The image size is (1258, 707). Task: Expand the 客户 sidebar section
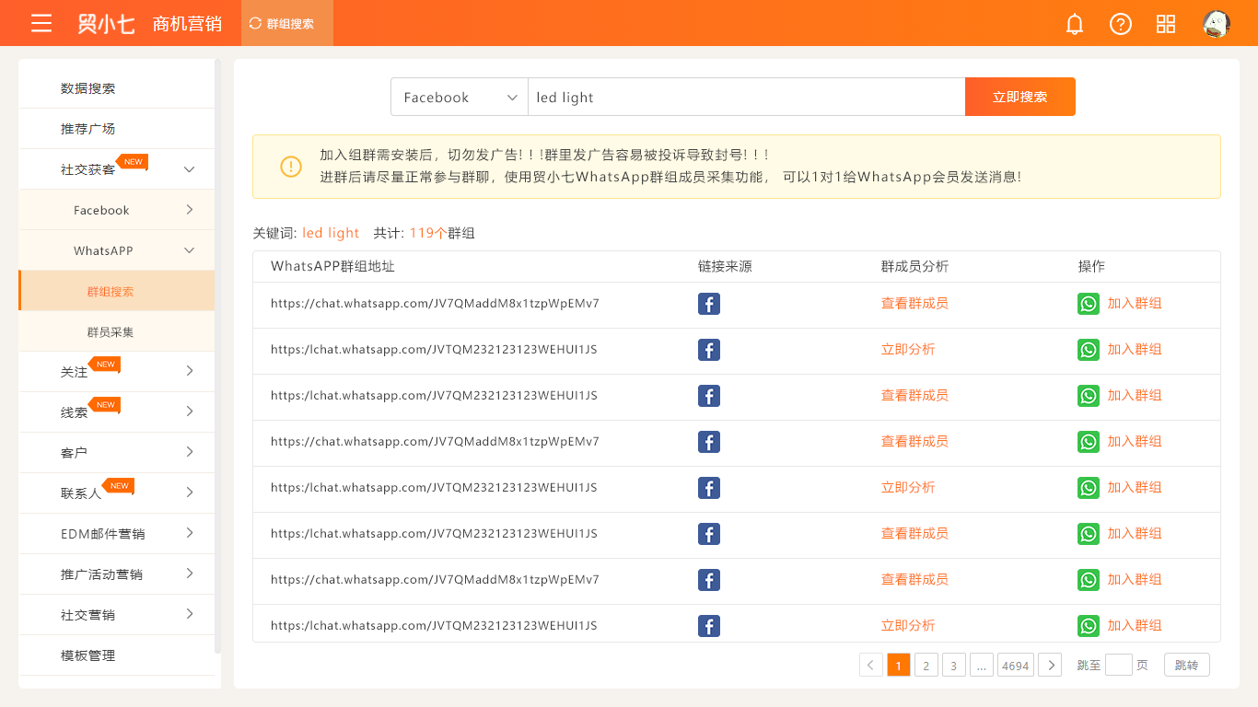click(190, 452)
